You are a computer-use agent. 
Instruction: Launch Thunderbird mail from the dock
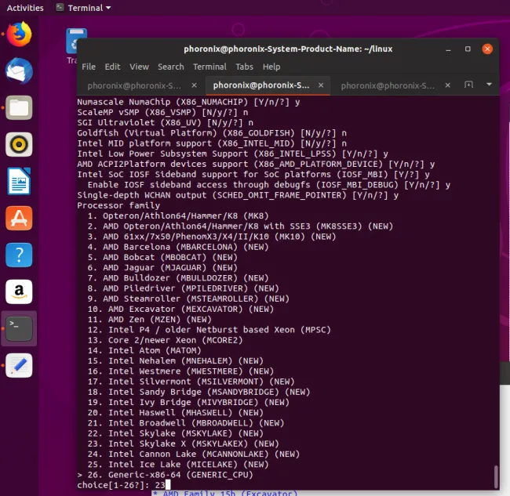pos(19,71)
